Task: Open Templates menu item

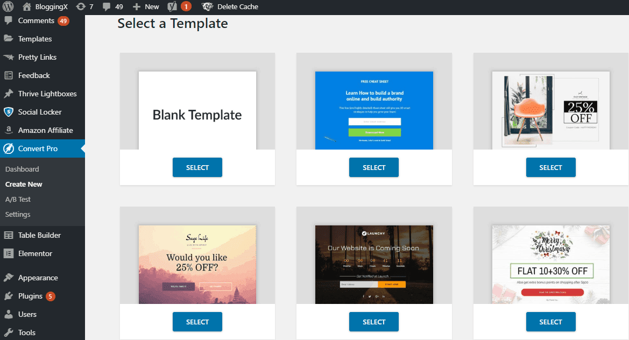Action: [x=35, y=39]
